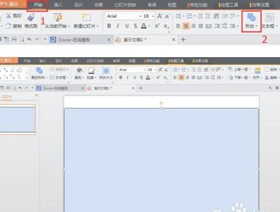Image resolution: width=280 pixels, height=212 pixels.
Task: Open font size dropdown in lower ribbon
Action: [x=155, y=69]
